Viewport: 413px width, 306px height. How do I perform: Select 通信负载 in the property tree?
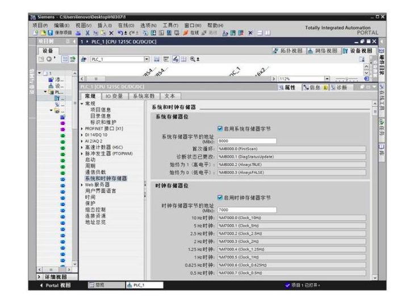tap(95, 172)
